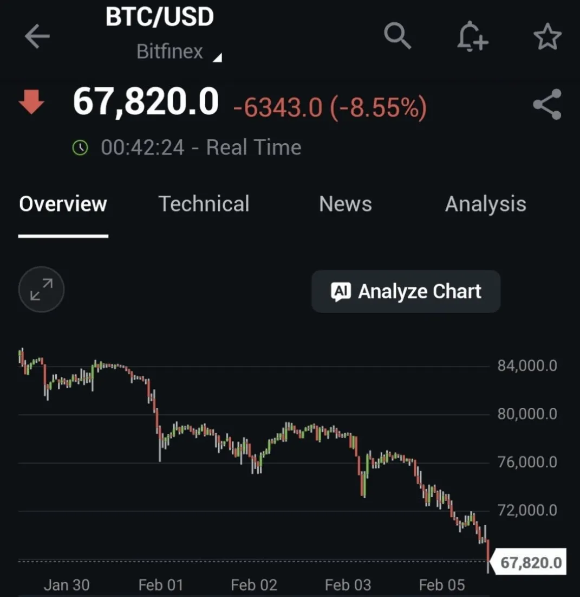
Task: Tap the large 67,820.0 price value
Action: [146, 102]
